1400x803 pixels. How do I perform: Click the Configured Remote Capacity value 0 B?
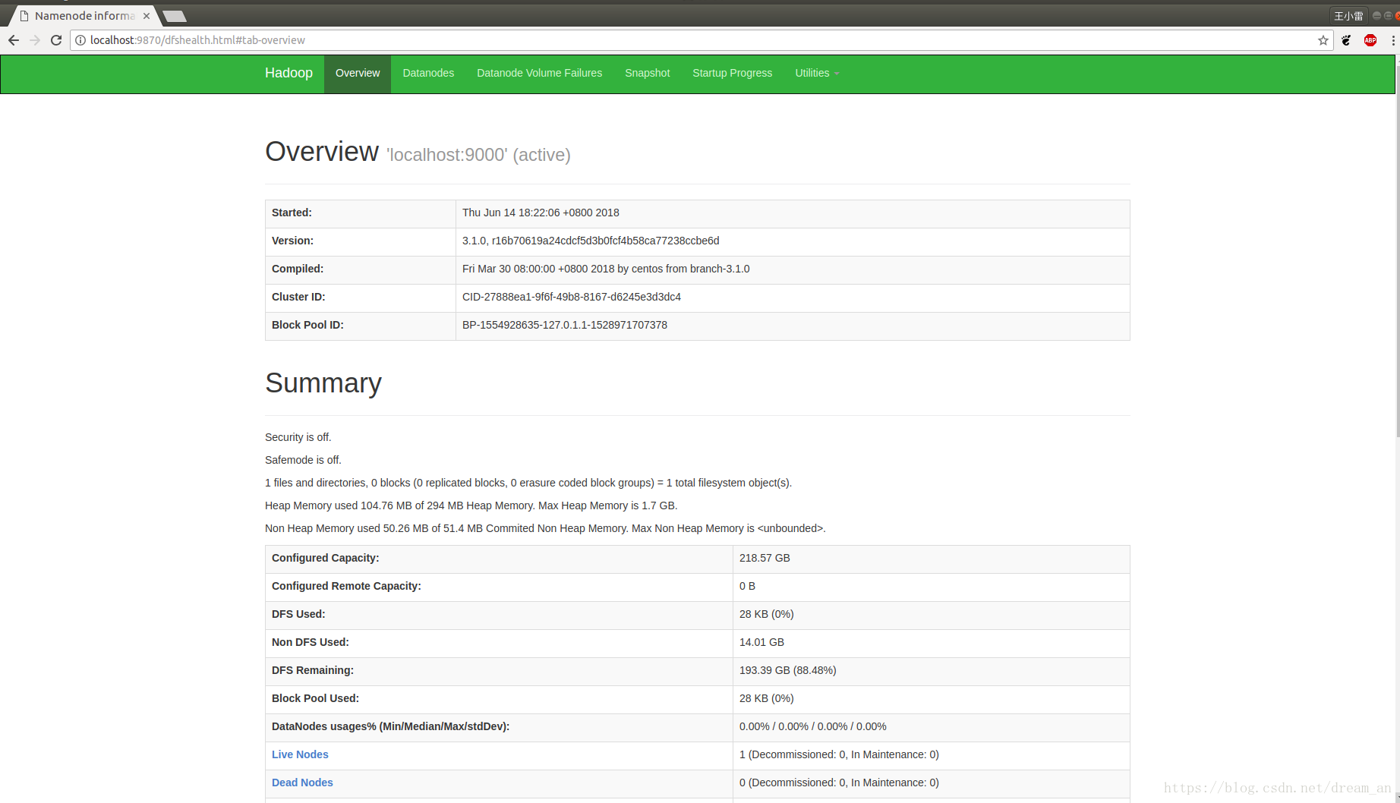click(747, 586)
